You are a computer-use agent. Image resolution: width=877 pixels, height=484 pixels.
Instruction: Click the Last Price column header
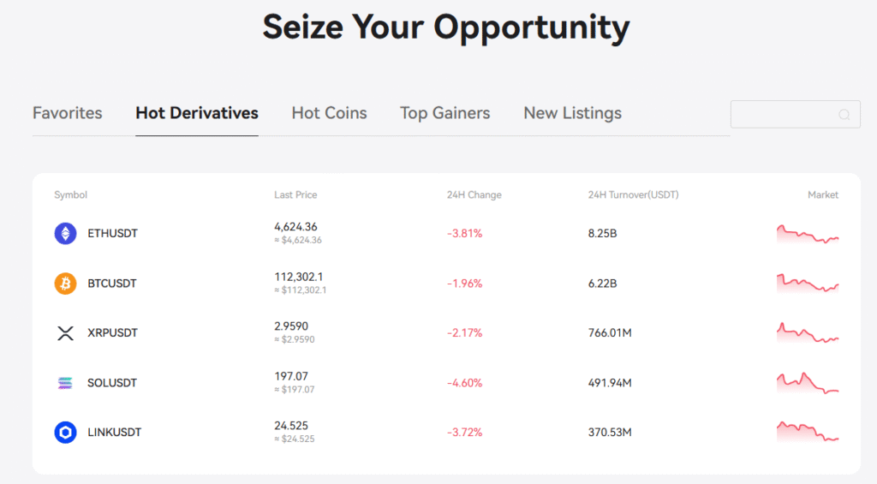click(x=295, y=194)
